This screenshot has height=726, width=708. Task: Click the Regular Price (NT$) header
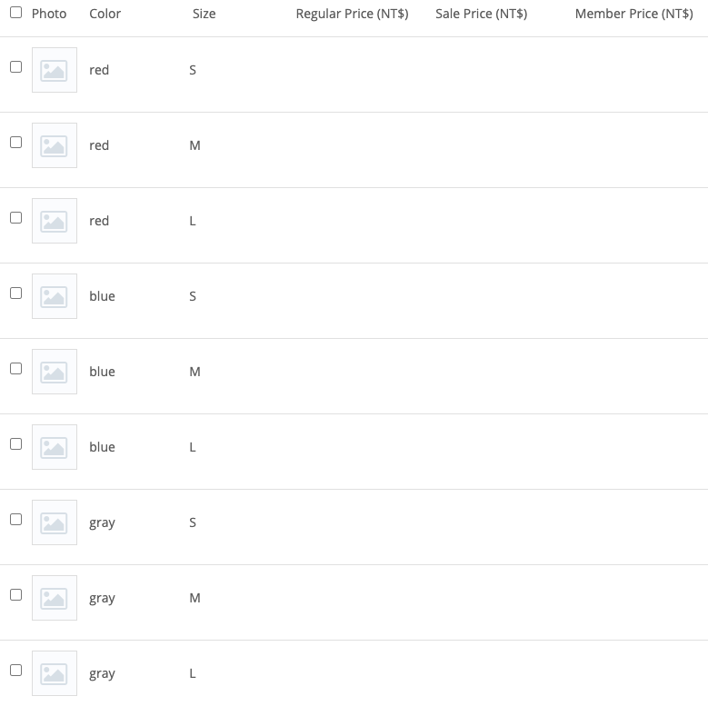tap(353, 14)
